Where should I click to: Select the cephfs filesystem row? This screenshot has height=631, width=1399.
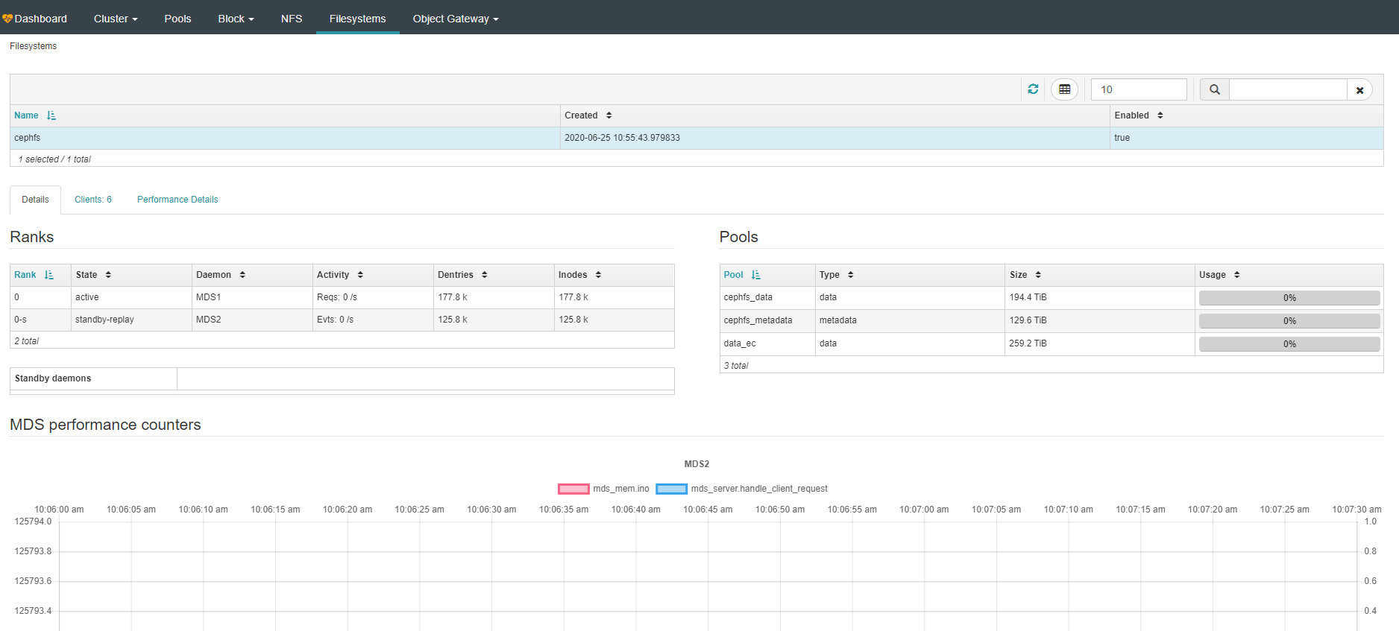click(x=697, y=138)
